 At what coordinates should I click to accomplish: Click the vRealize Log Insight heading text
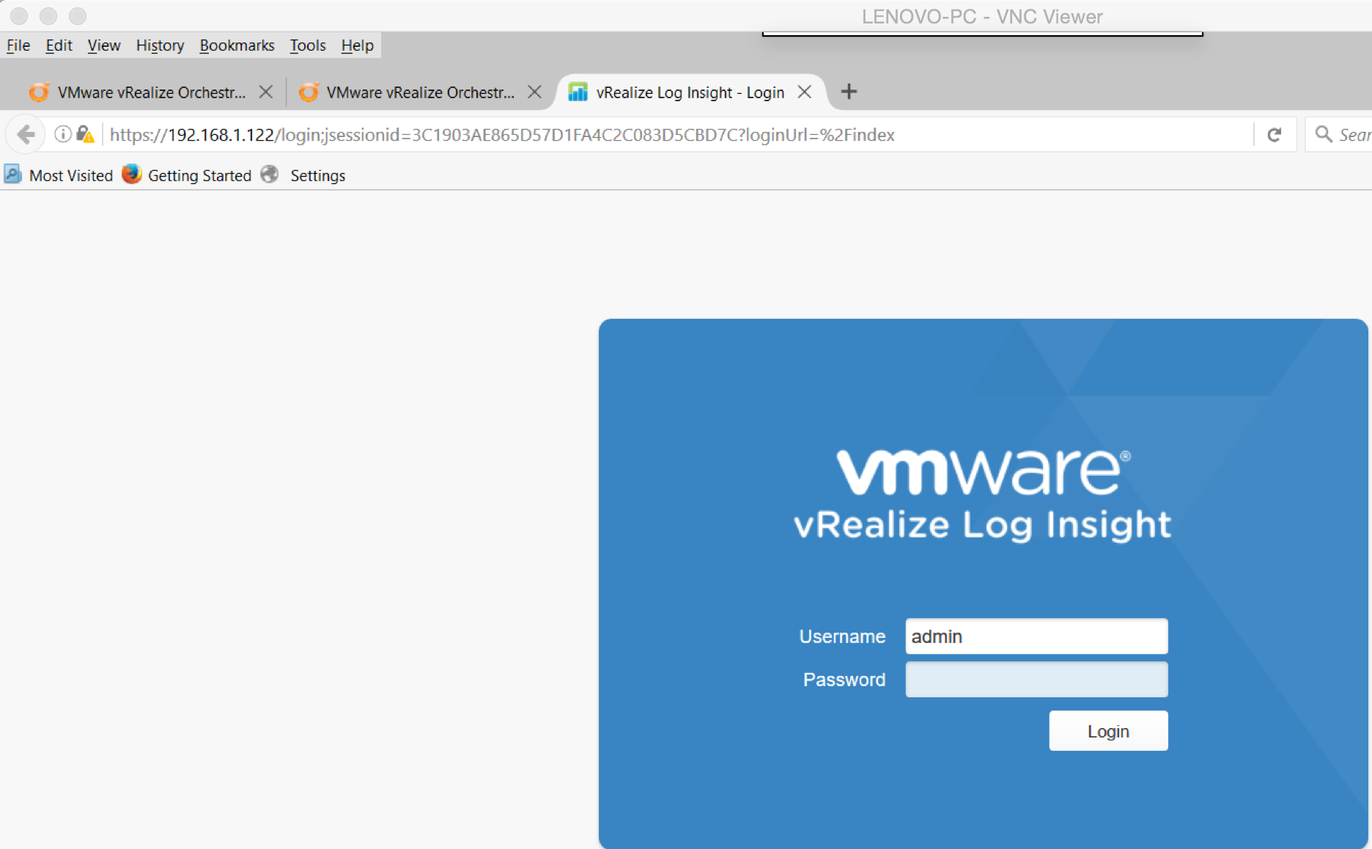pos(982,525)
